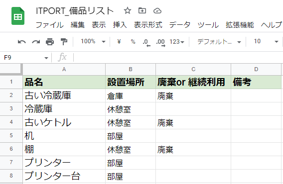This screenshot has height=184, width=283.
Task: Select 休憩室 cell in row 3
Action: coord(131,109)
